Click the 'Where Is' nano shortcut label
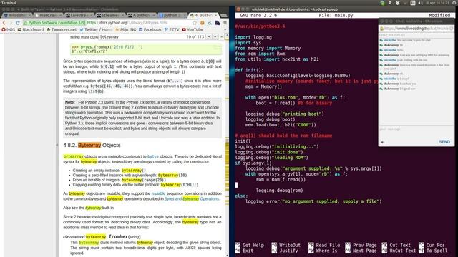This screenshot has height=257, width=458. tap(326, 251)
